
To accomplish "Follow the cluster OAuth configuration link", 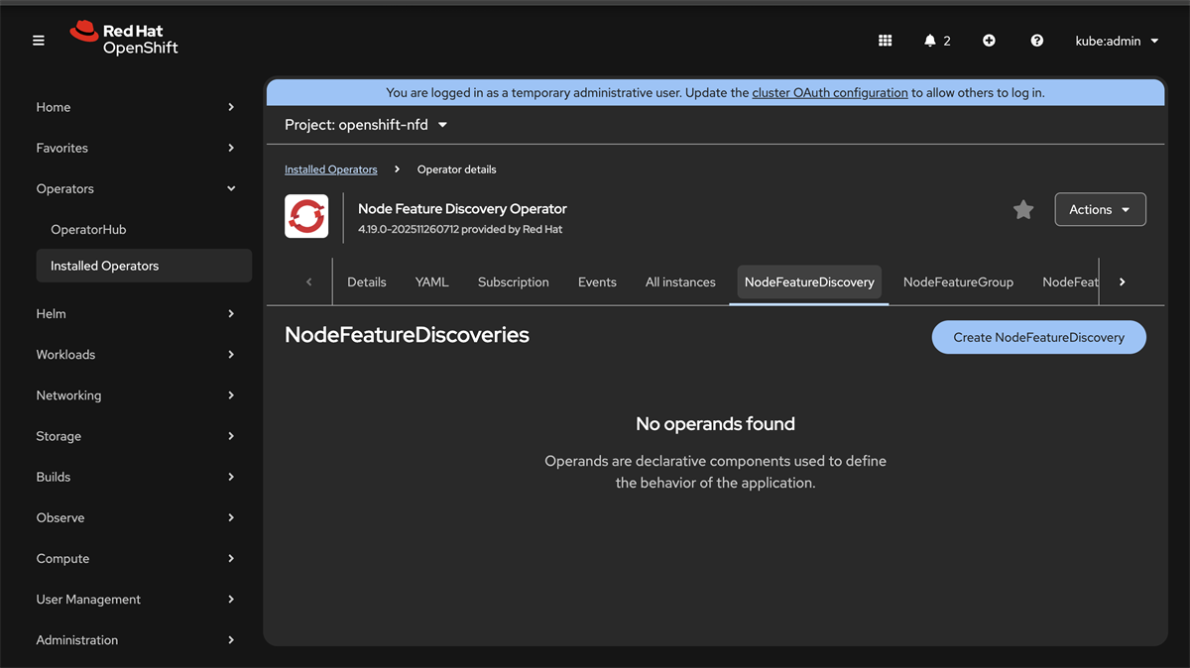I will 830,93.
